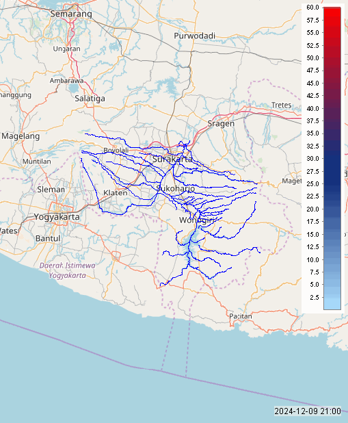Select the Wonogiri town label
The width and height of the screenshot is (348, 423).
tap(197, 220)
